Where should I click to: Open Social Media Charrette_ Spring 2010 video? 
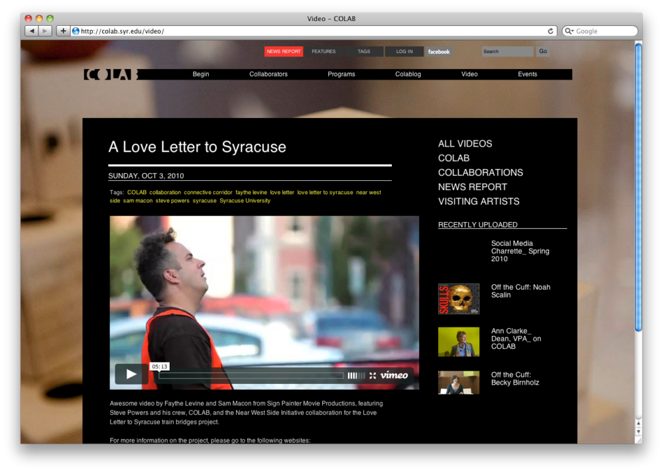coord(520,251)
